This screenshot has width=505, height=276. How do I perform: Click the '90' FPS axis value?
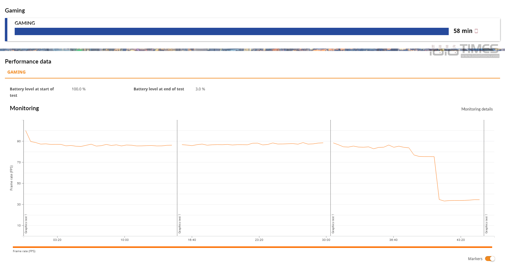19,141
